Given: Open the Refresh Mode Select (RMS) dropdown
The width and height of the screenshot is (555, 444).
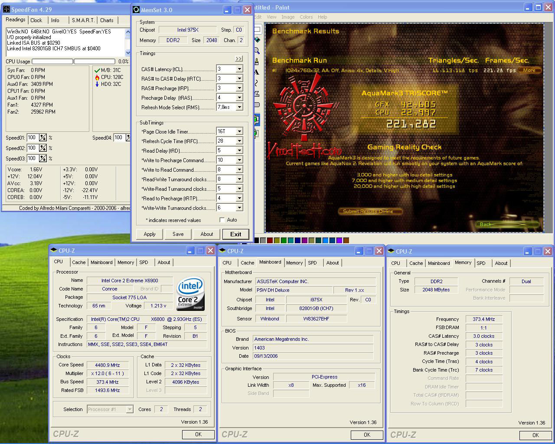Looking at the screenshot, I should (239, 107).
